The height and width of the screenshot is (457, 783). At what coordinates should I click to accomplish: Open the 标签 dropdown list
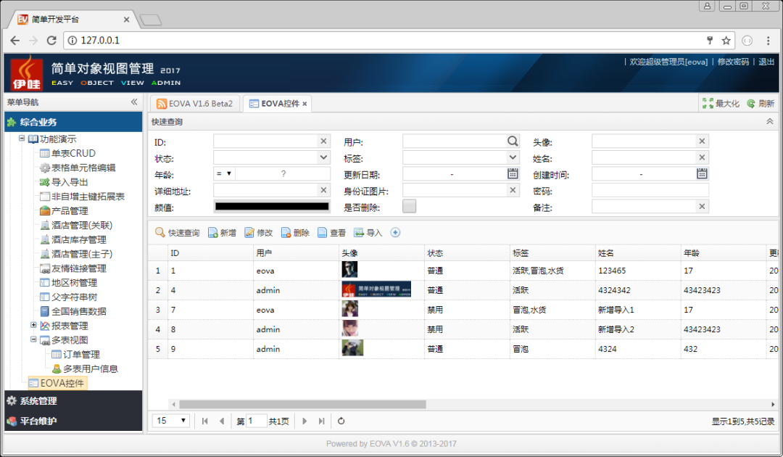pos(513,157)
